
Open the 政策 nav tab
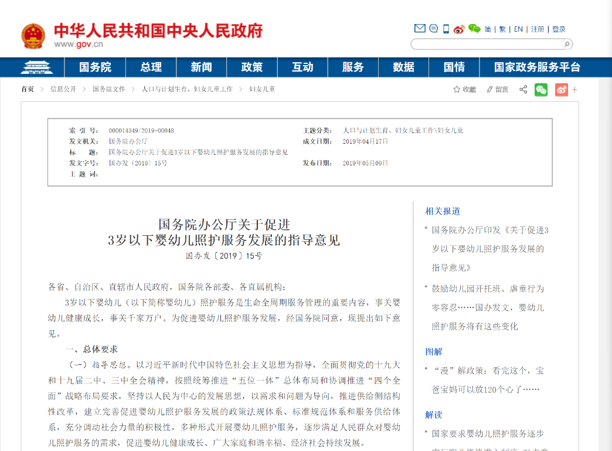(252, 67)
